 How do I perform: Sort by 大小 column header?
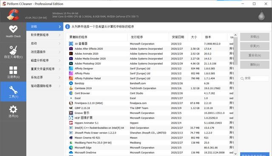pyautogui.click(x=195, y=37)
